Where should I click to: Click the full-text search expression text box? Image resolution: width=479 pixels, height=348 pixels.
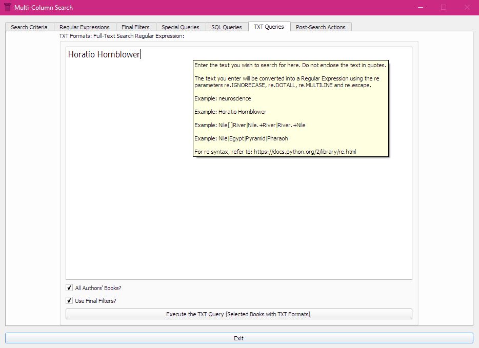tap(238, 163)
